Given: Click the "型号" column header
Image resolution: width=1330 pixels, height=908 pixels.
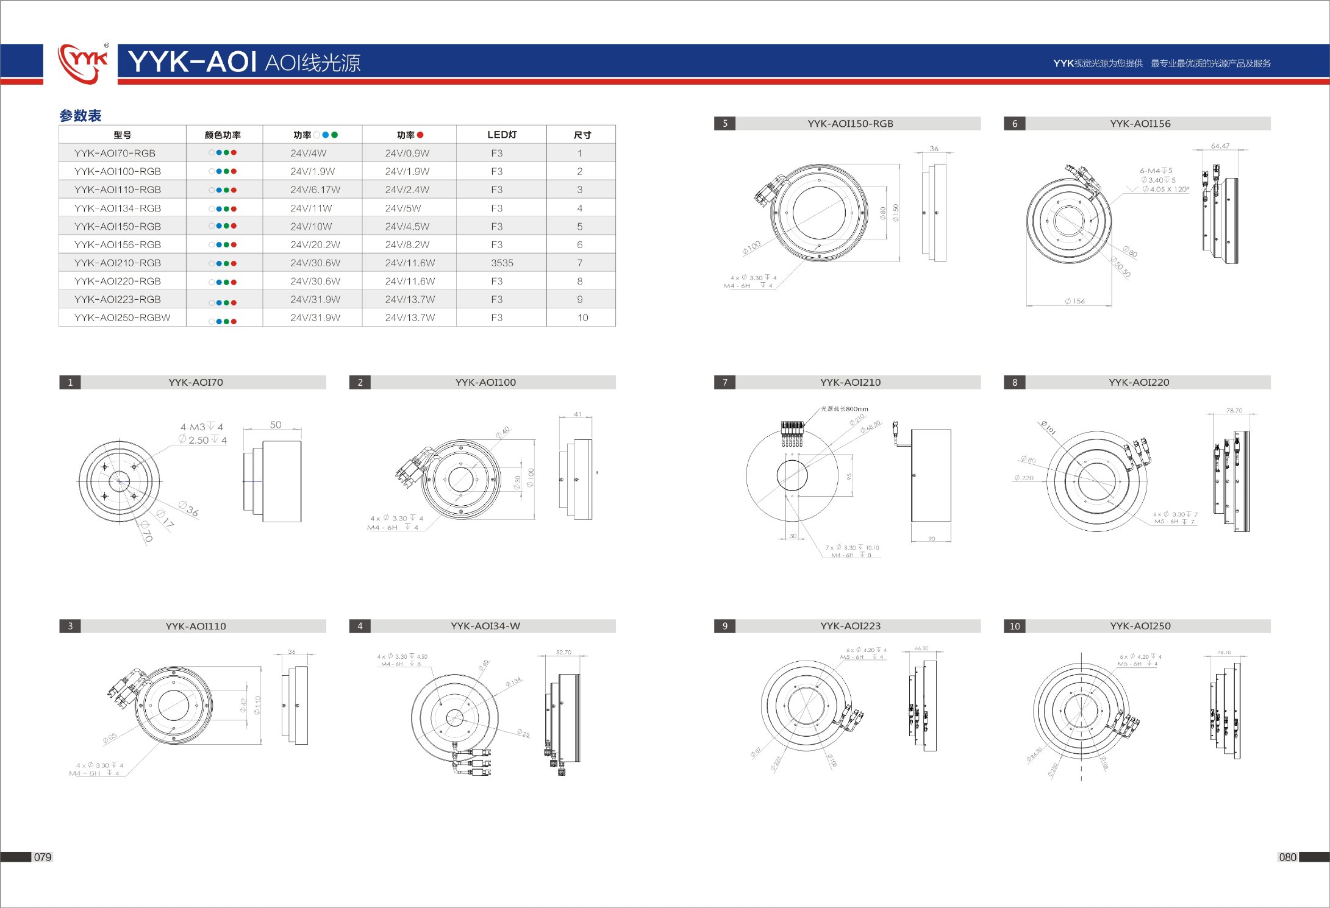Looking at the screenshot, I should (122, 135).
